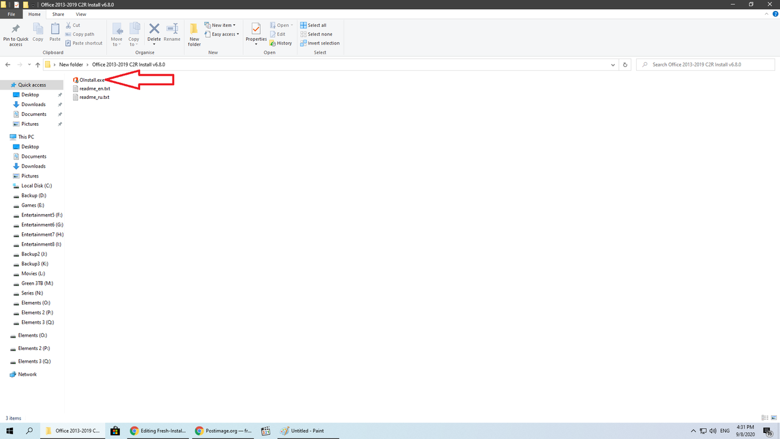
Task: Open History in the ribbon
Action: pos(280,43)
